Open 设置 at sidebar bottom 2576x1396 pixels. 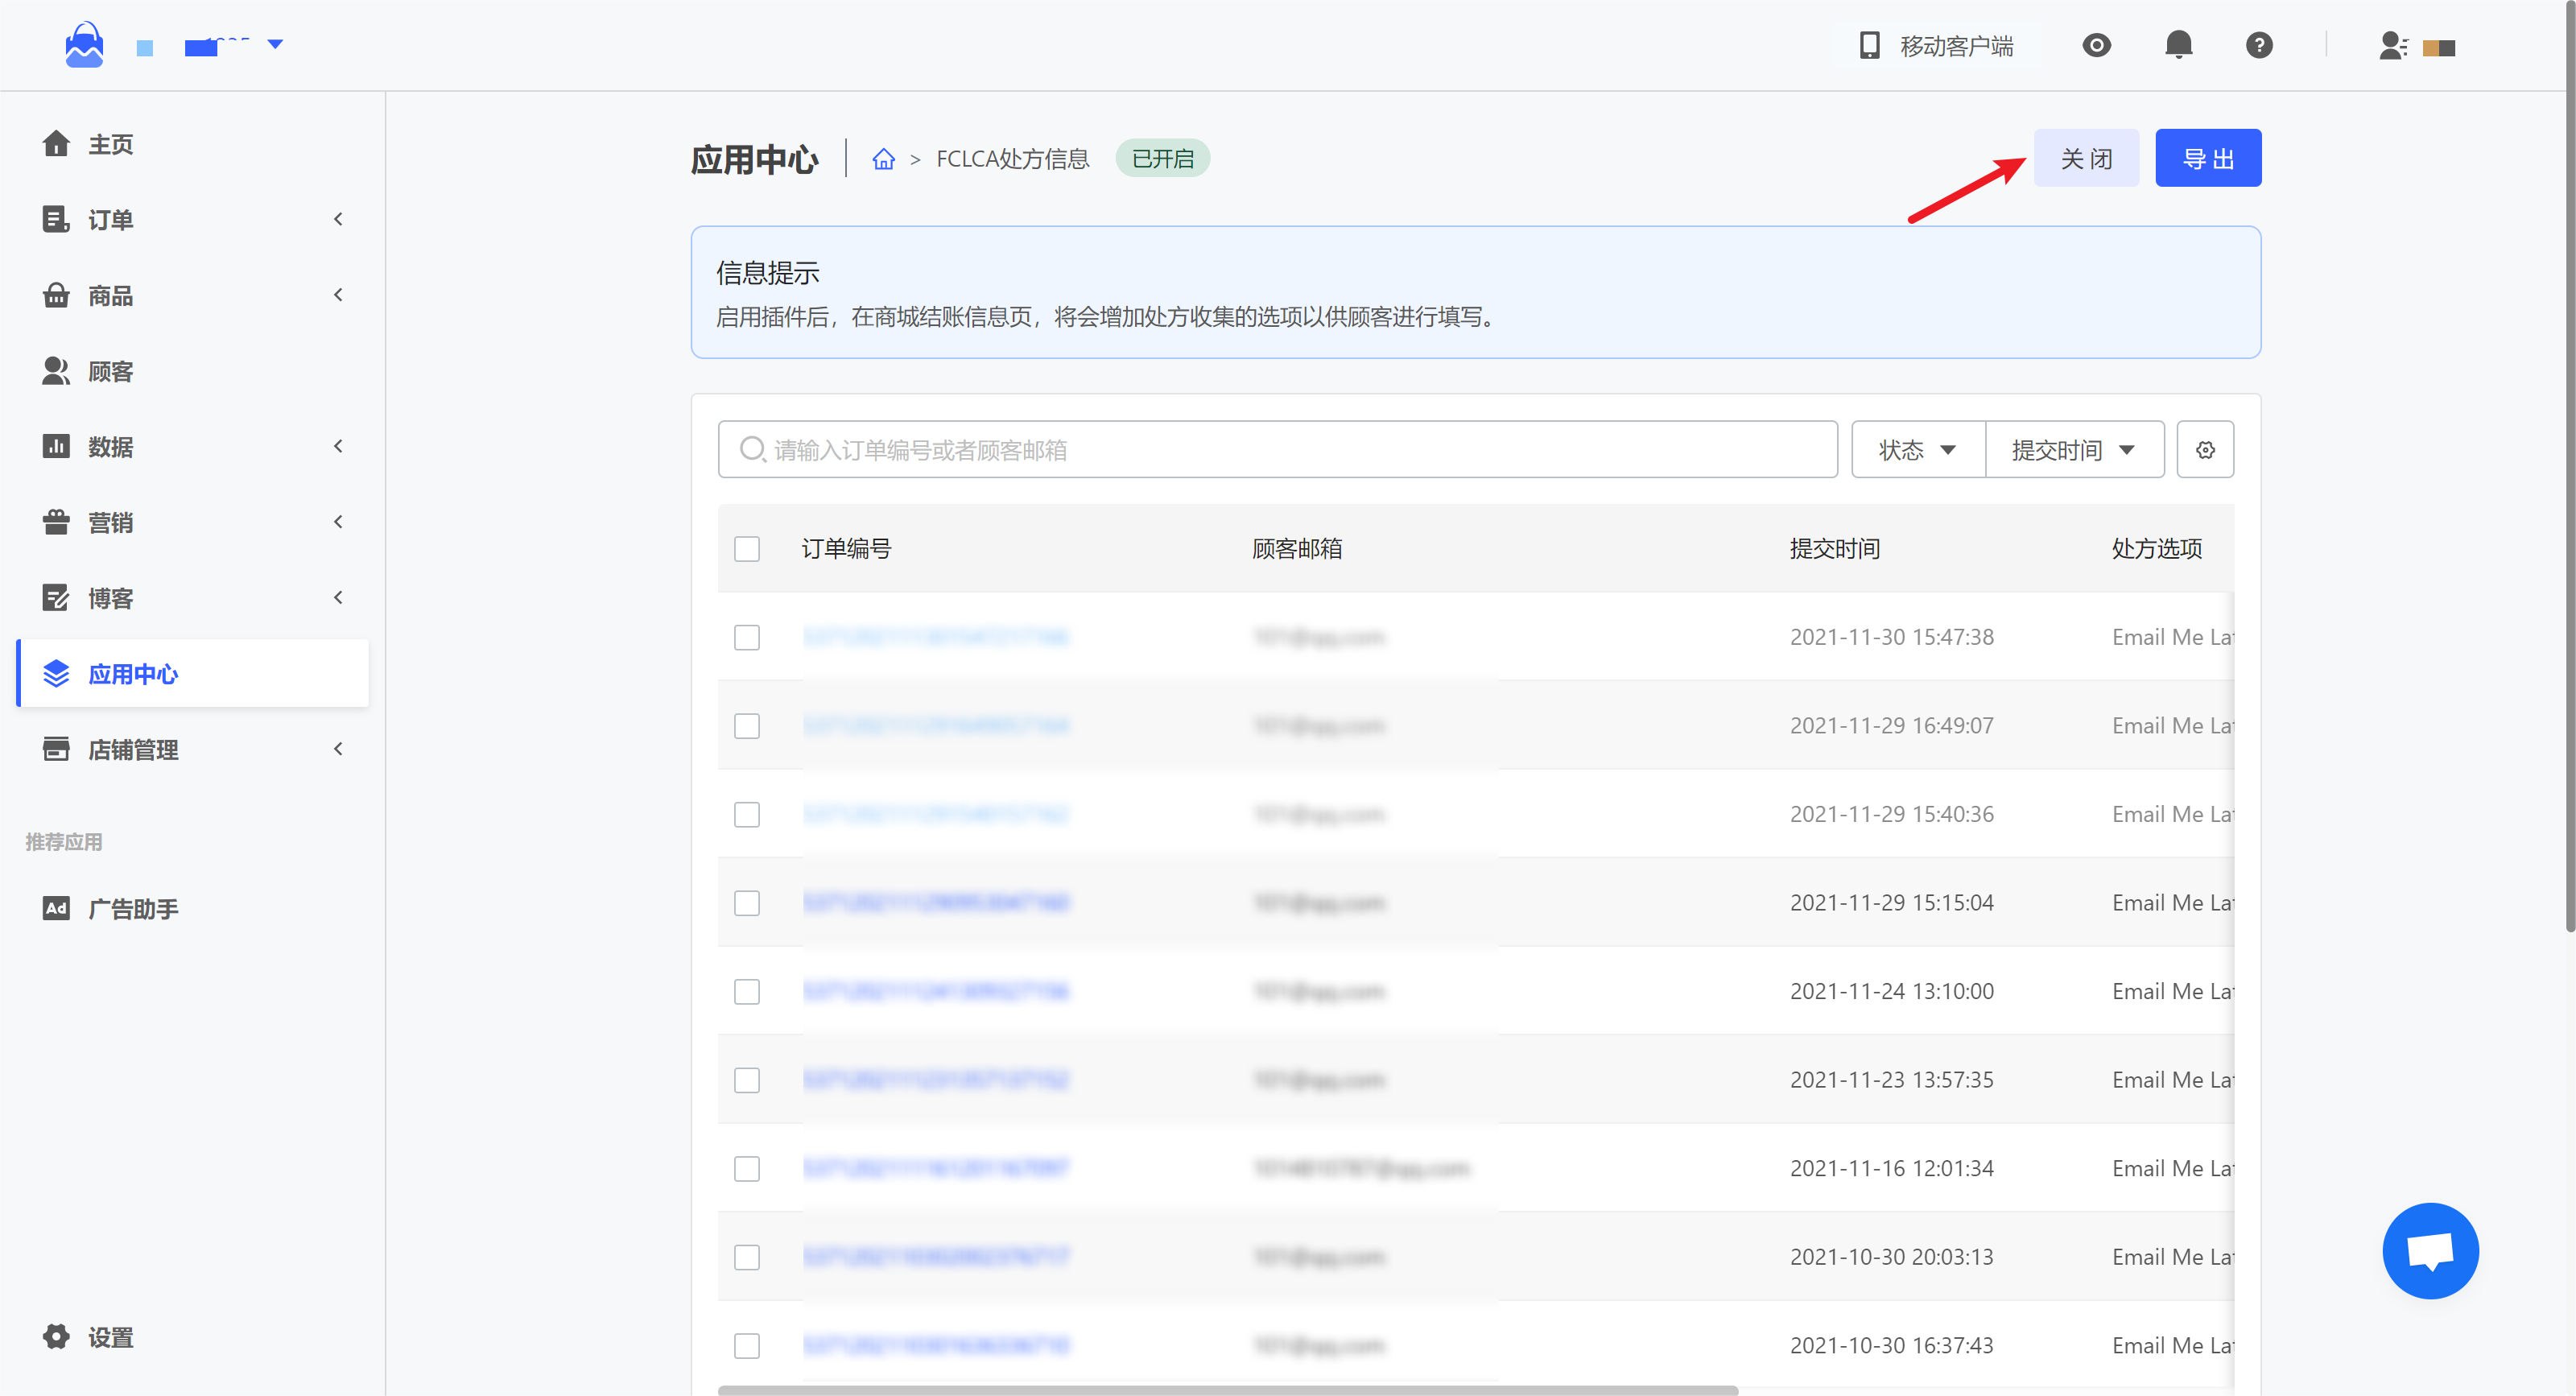pos(110,1337)
